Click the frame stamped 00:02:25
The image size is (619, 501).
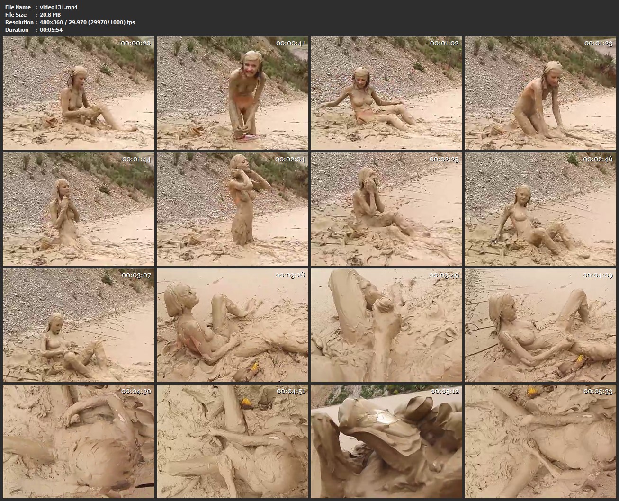[x=386, y=209]
